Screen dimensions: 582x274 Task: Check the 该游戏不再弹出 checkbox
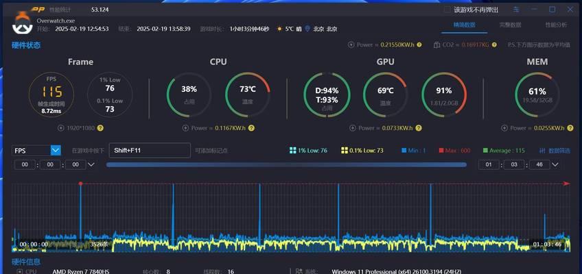click(x=447, y=10)
